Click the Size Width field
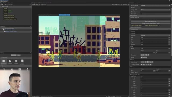 click(147, 71)
